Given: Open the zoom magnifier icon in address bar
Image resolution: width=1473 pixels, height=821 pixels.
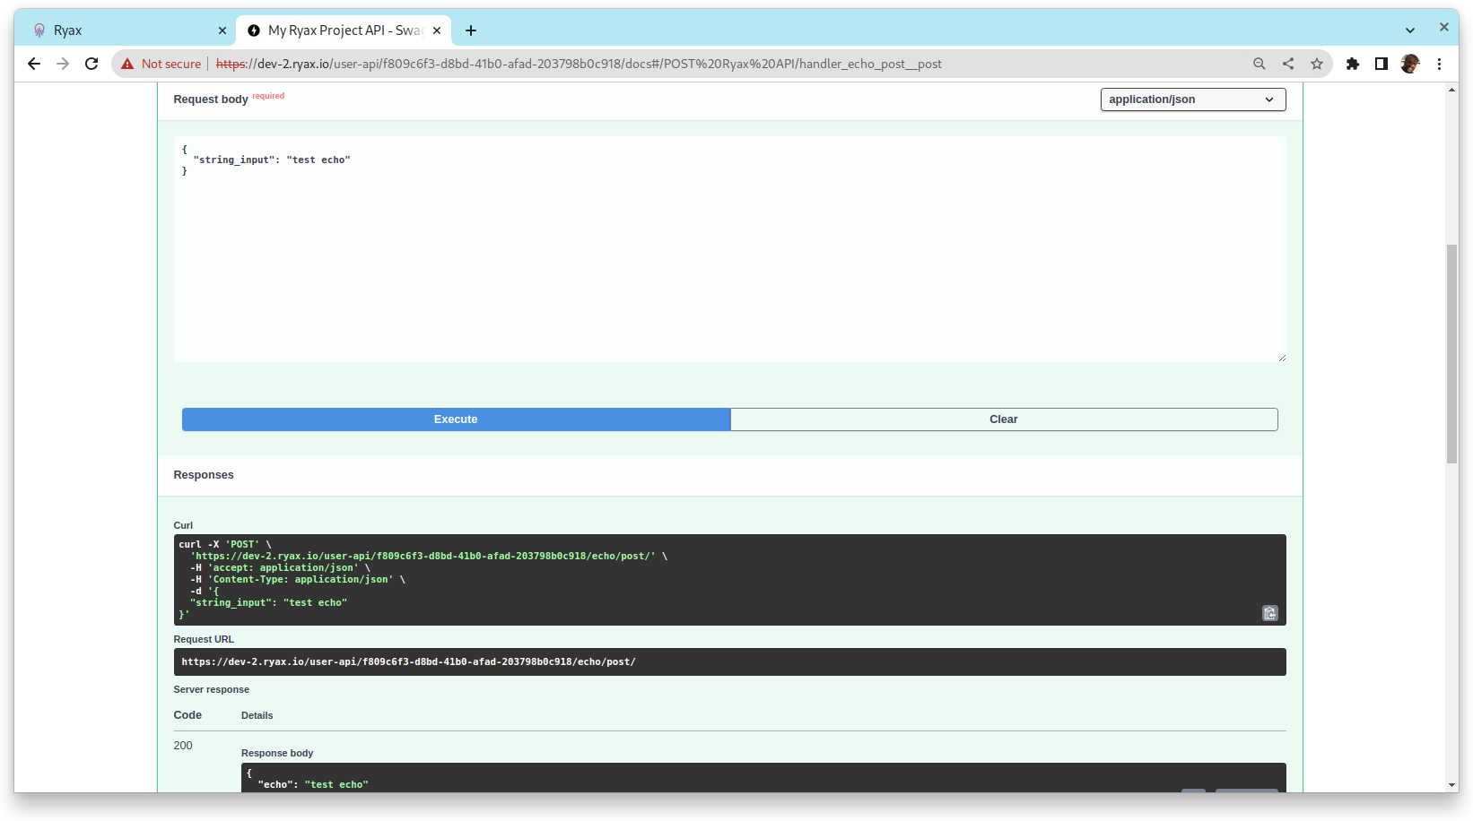Looking at the screenshot, I should (x=1259, y=64).
